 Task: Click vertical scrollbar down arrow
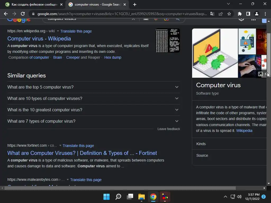tap(269, 183)
